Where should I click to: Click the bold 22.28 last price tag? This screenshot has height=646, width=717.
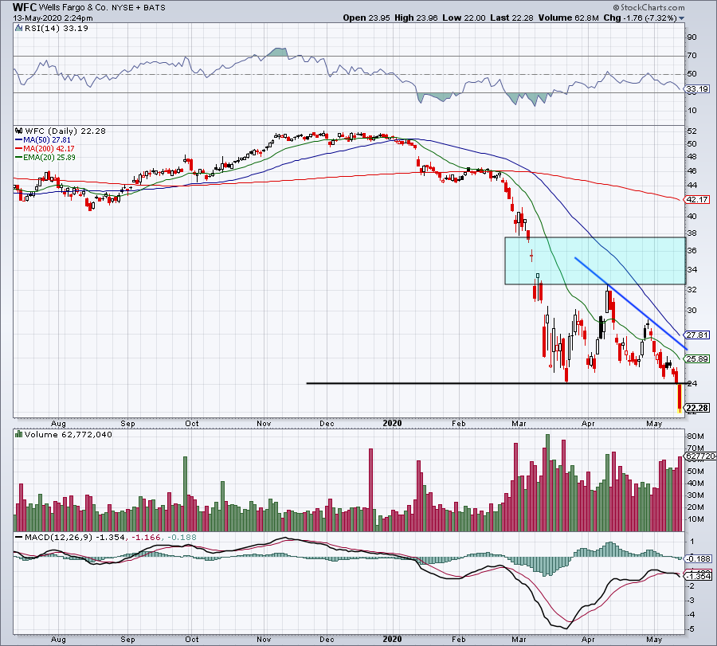(x=697, y=408)
